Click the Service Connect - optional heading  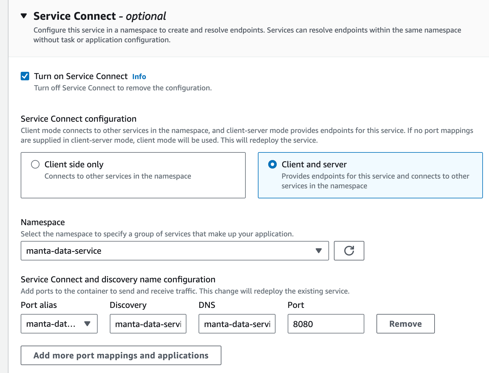click(x=99, y=16)
